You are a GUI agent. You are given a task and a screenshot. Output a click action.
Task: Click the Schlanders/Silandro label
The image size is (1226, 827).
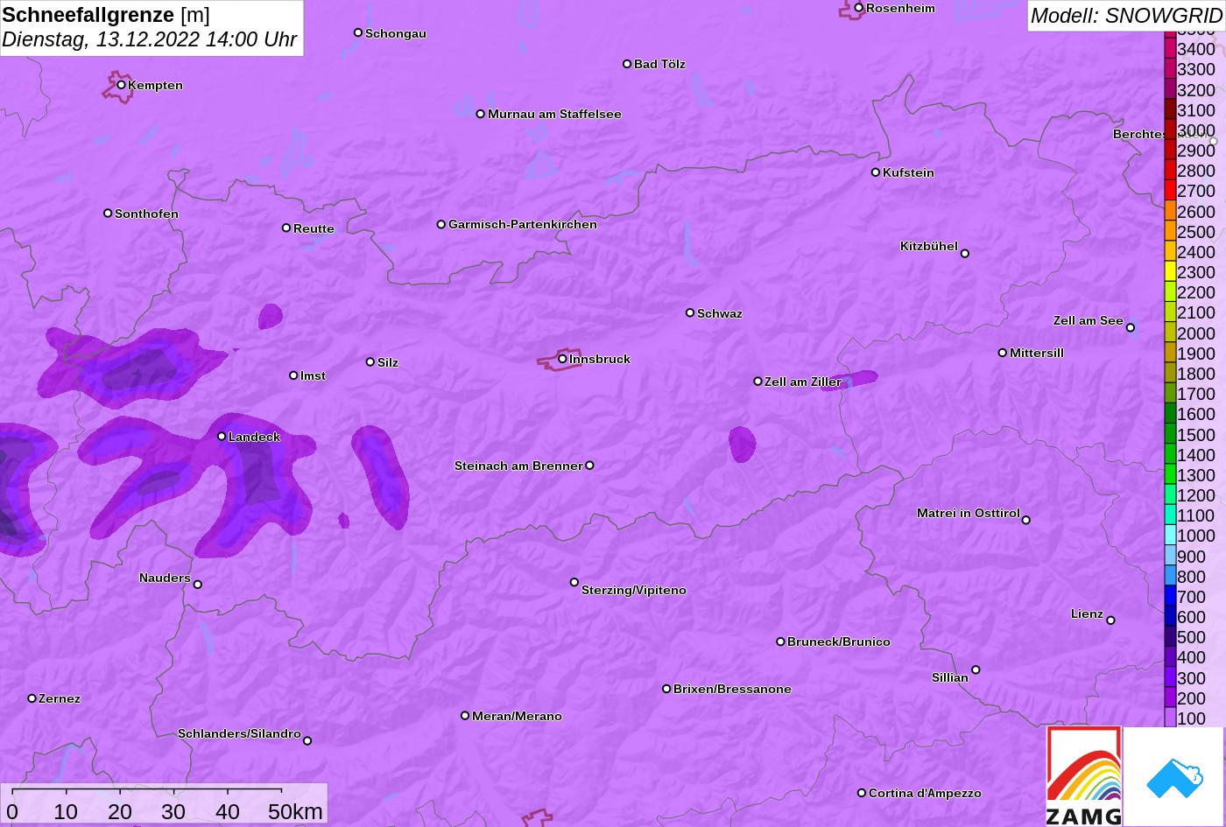point(239,734)
